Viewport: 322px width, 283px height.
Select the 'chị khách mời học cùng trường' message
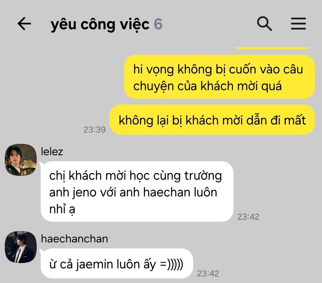coord(137,192)
